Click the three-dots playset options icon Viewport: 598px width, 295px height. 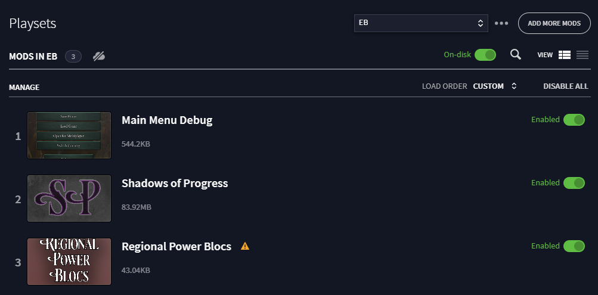pos(501,23)
